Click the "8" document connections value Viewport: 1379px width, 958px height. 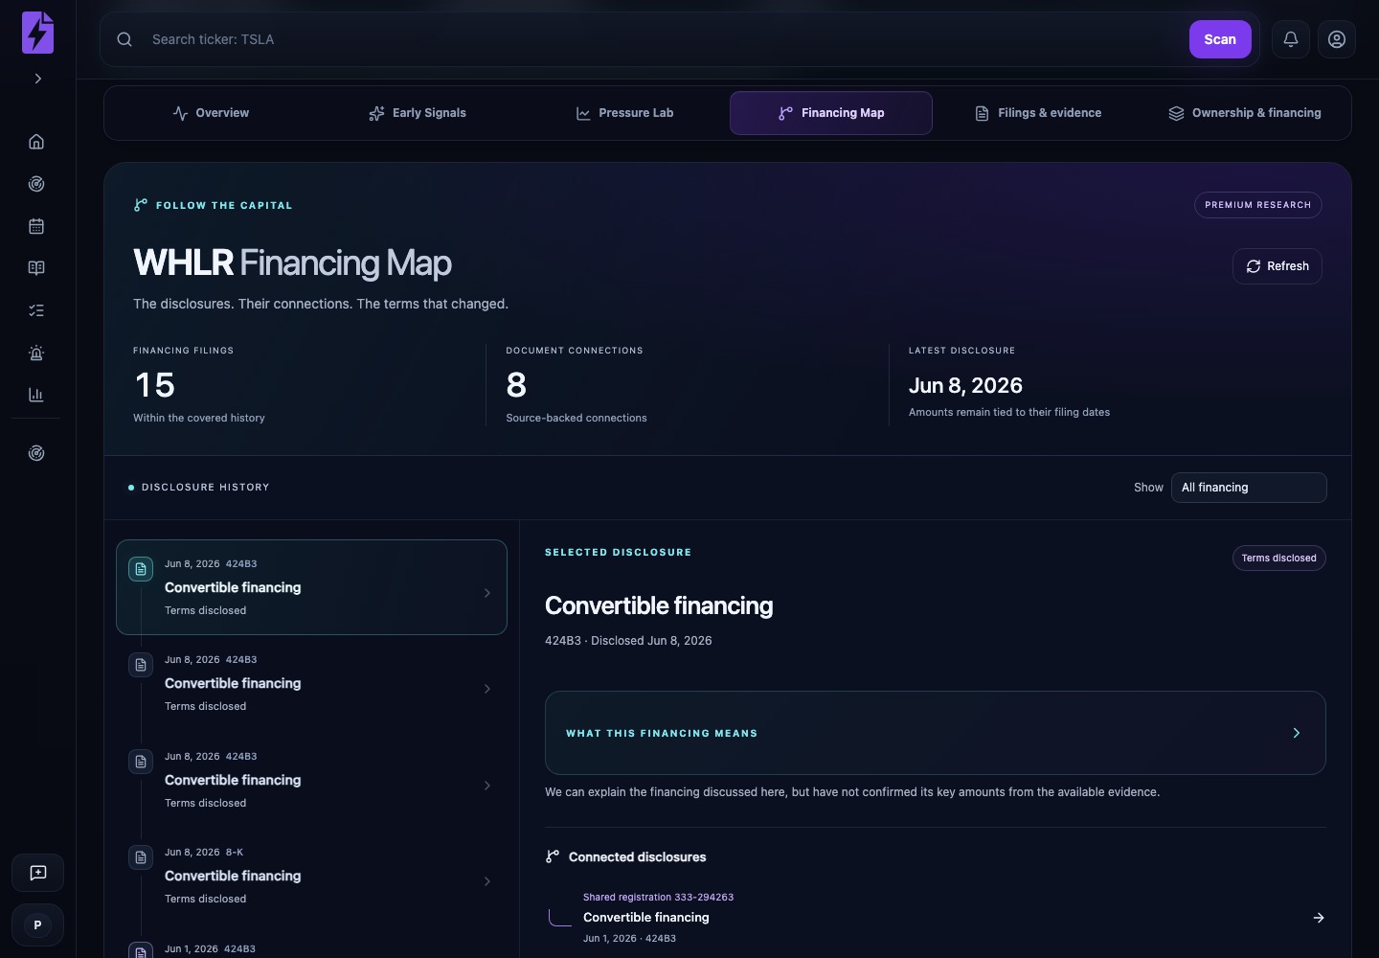[x=516, y=385]
